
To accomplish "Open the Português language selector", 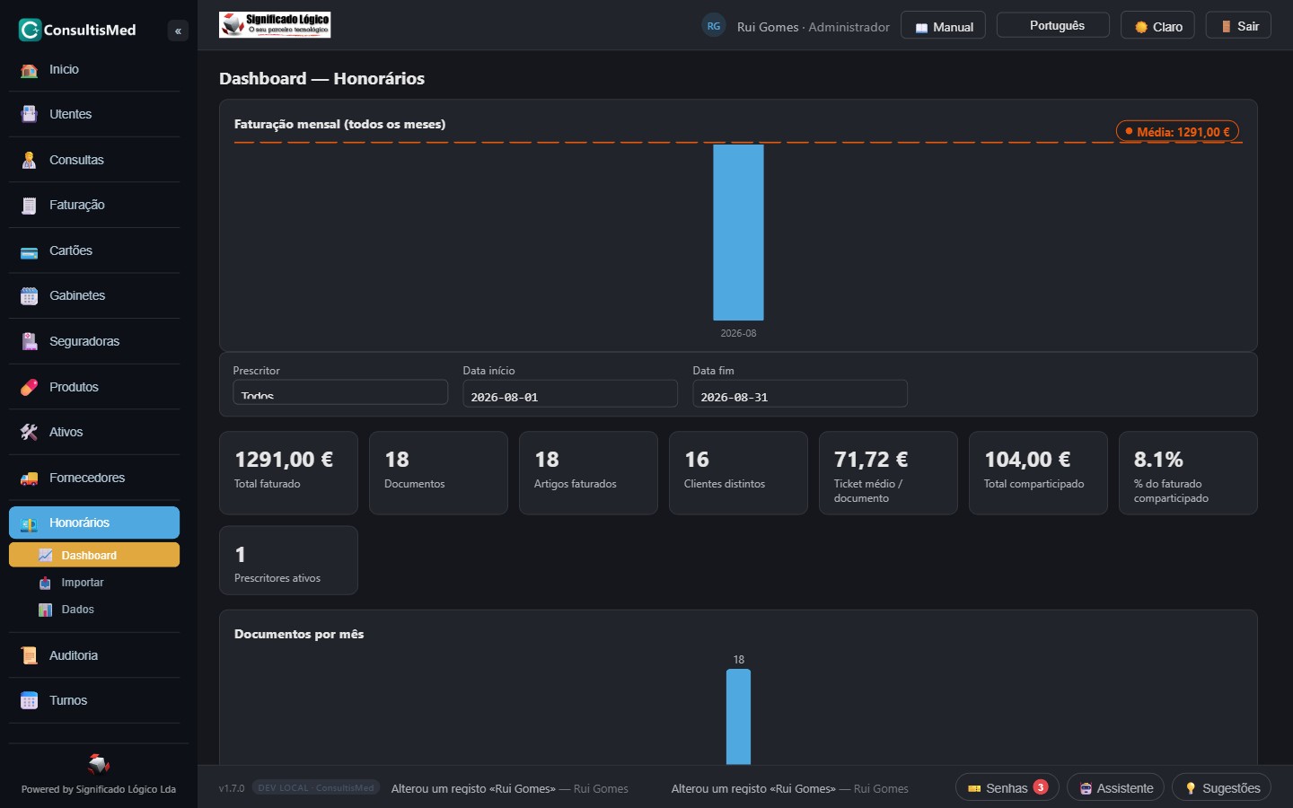I will [1053, 25].
